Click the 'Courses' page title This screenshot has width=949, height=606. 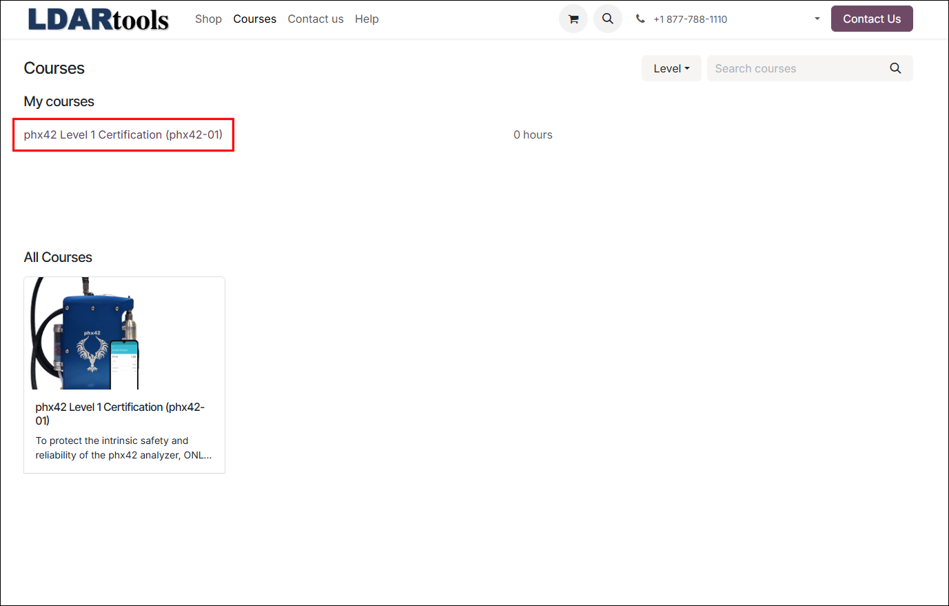[54, 68]
